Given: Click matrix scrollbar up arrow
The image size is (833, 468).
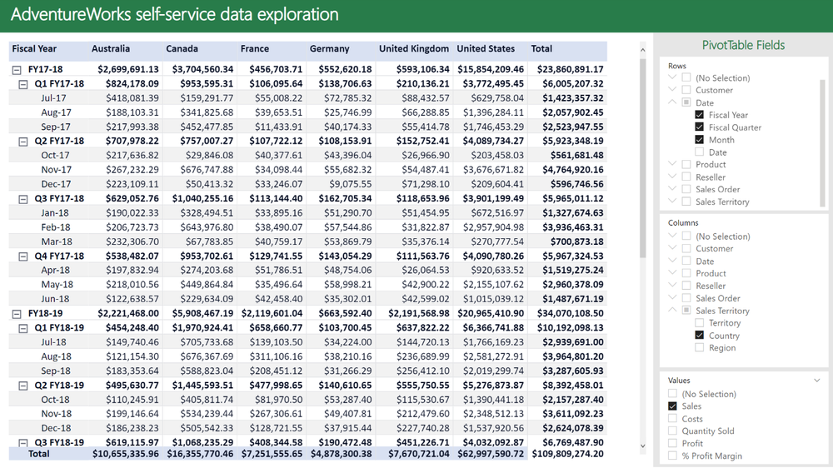Looking at the screenshot, I should tap(642, 50).
